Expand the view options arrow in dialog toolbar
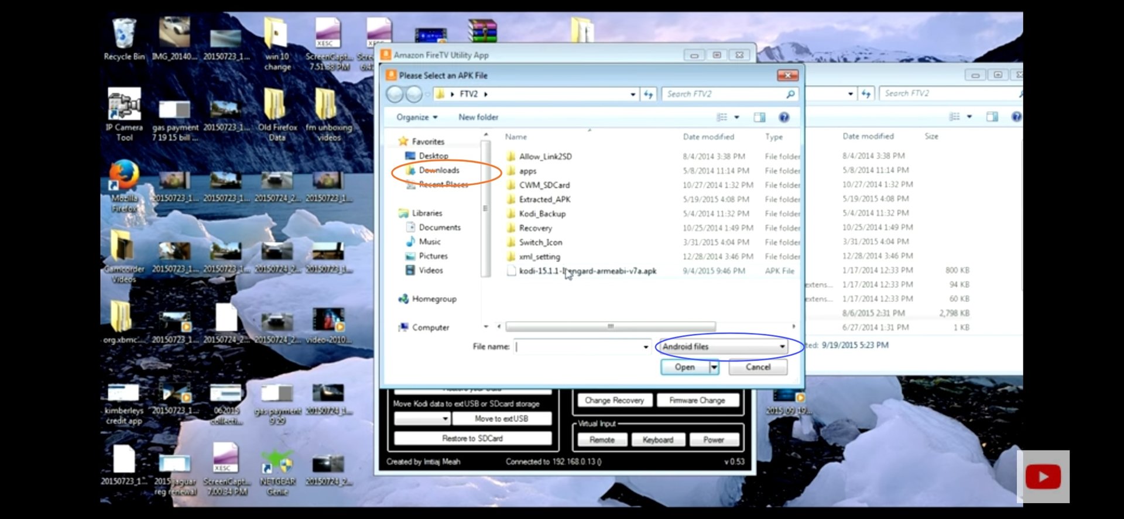Screen dimensions: 1124x519 [x=736, y=117]
